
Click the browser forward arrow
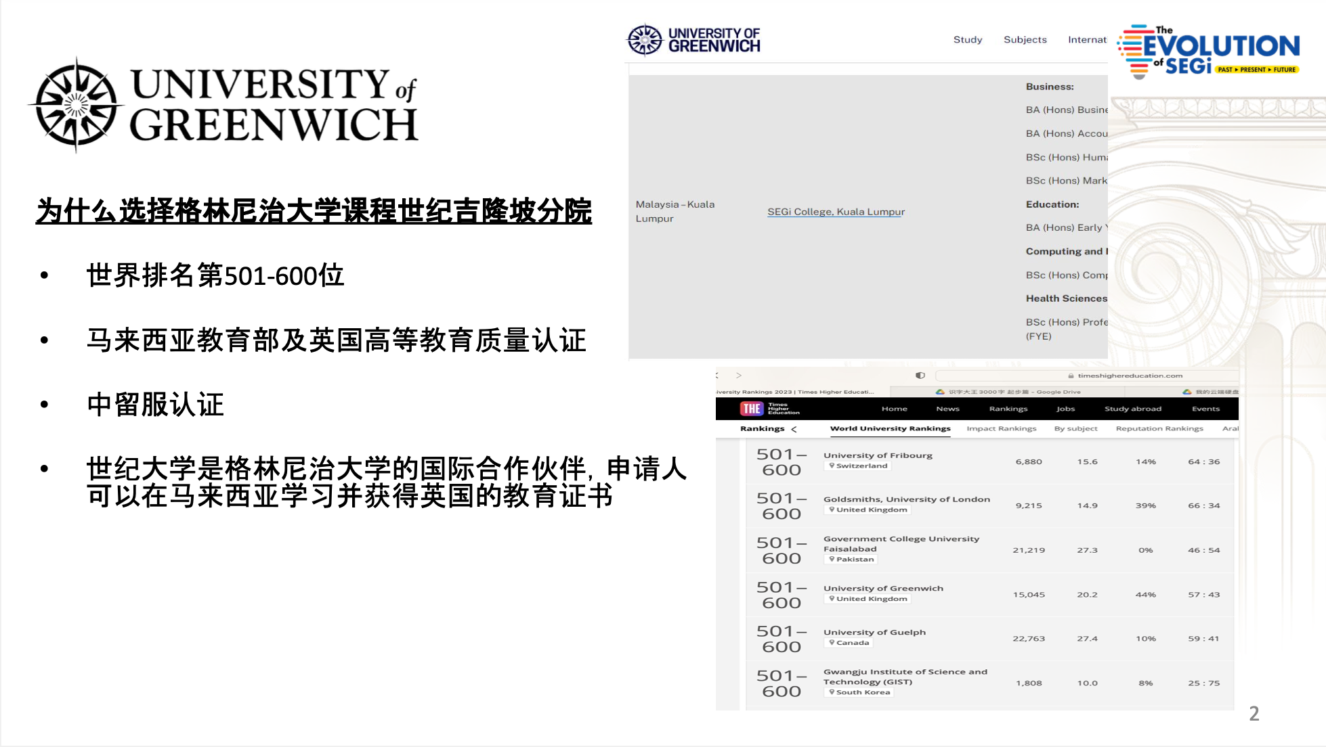pyautogui.click(x=739, y=375)
